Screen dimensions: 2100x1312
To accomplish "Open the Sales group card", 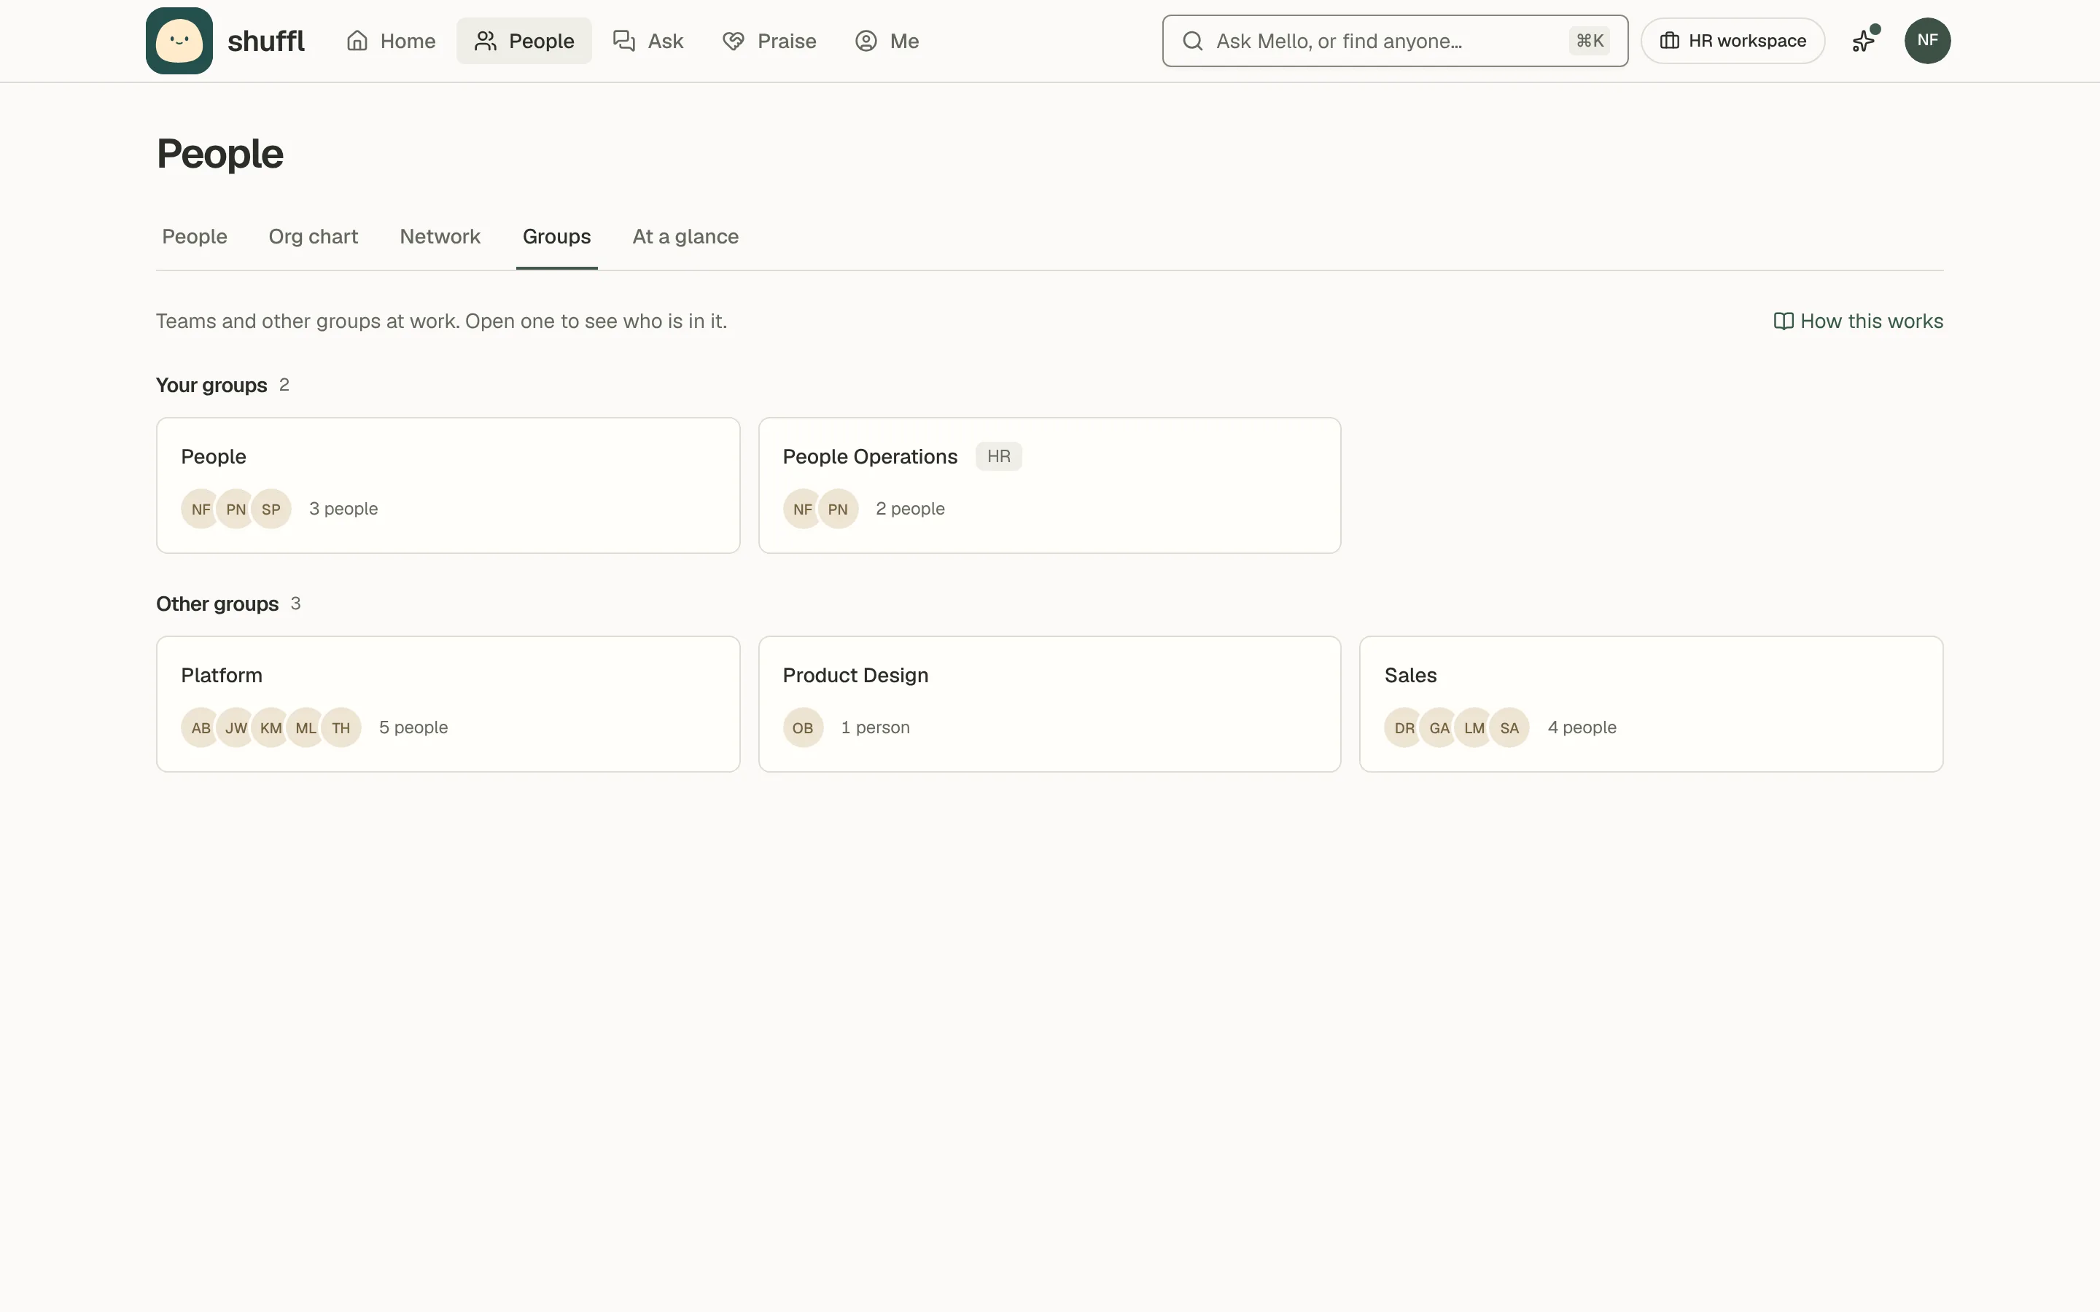I will point(1651,703).
